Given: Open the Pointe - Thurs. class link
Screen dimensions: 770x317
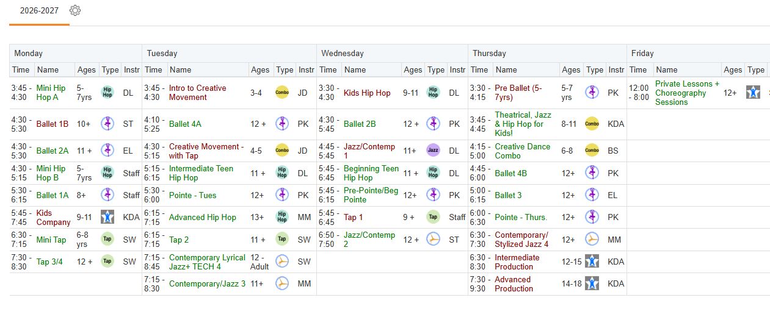Looking at the screenshot, I should point(521,217).
